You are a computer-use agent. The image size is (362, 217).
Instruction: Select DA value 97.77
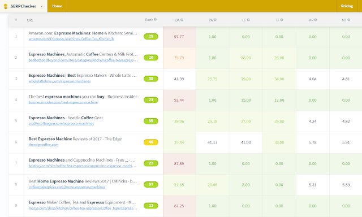(x=179, y=37)
